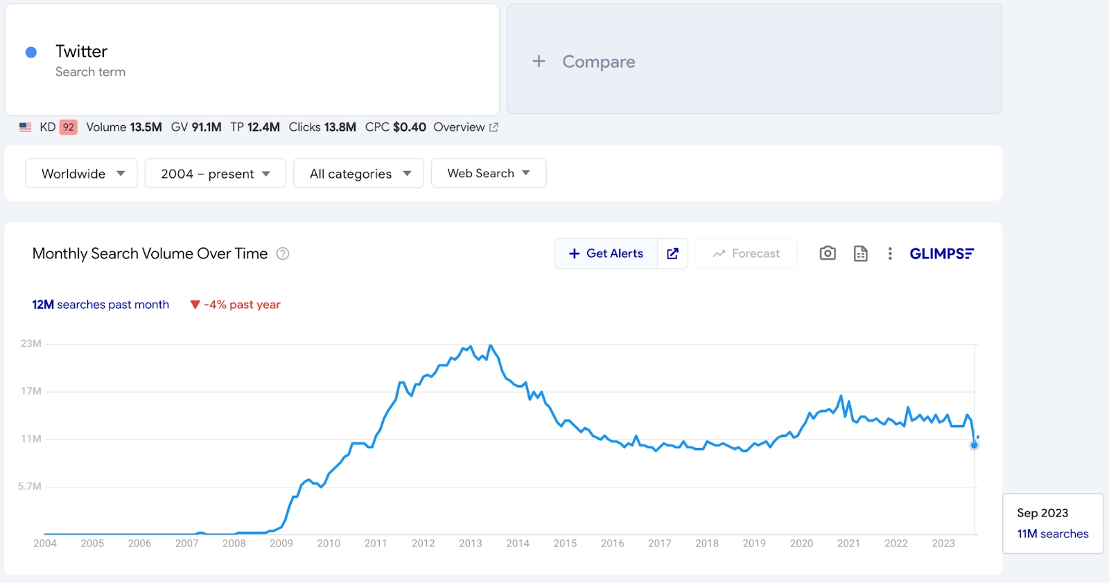The image size is (1109, 583).
Task: Click the -4% past year indicator
Action: tap(236, 305)
